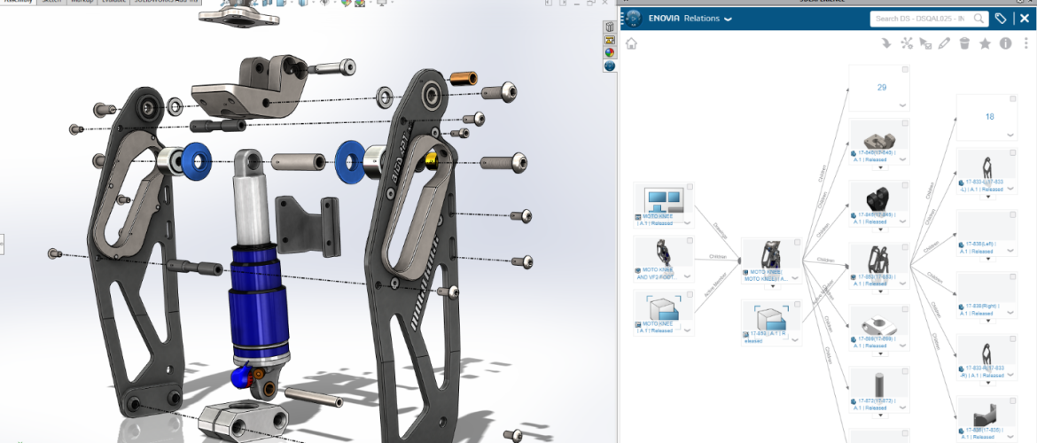Switch to the Sketch tab
Screen dimensions: 1037x443
point(51,3)
